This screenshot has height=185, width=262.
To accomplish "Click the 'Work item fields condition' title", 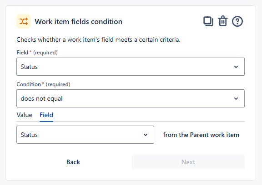I will [x=78, y=21].
